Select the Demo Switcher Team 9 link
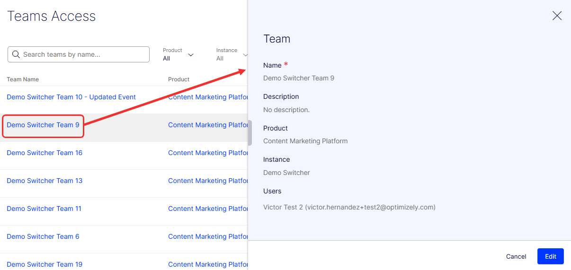This screenshot has width=571, height=270. point(43,125)
